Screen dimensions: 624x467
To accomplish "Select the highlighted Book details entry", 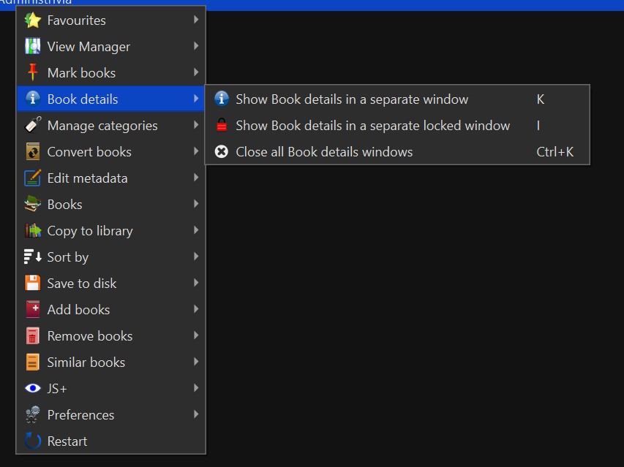I will click(83, 99).
